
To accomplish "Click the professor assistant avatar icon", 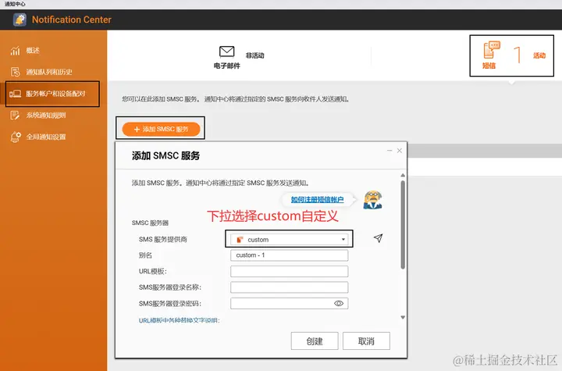I will point(373,200).
